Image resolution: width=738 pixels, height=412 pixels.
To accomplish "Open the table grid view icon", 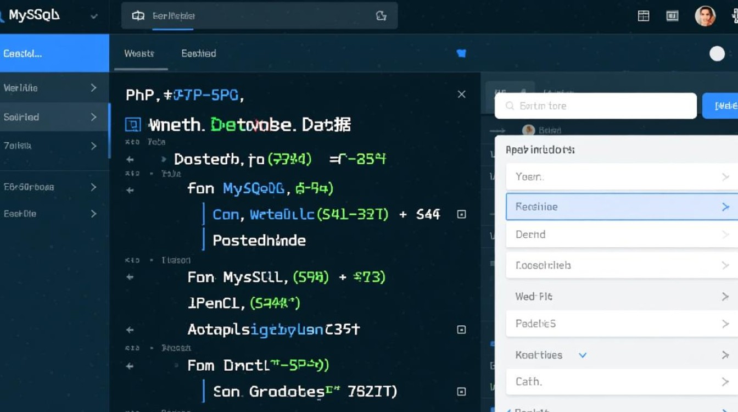I will [x=644, y=16].
